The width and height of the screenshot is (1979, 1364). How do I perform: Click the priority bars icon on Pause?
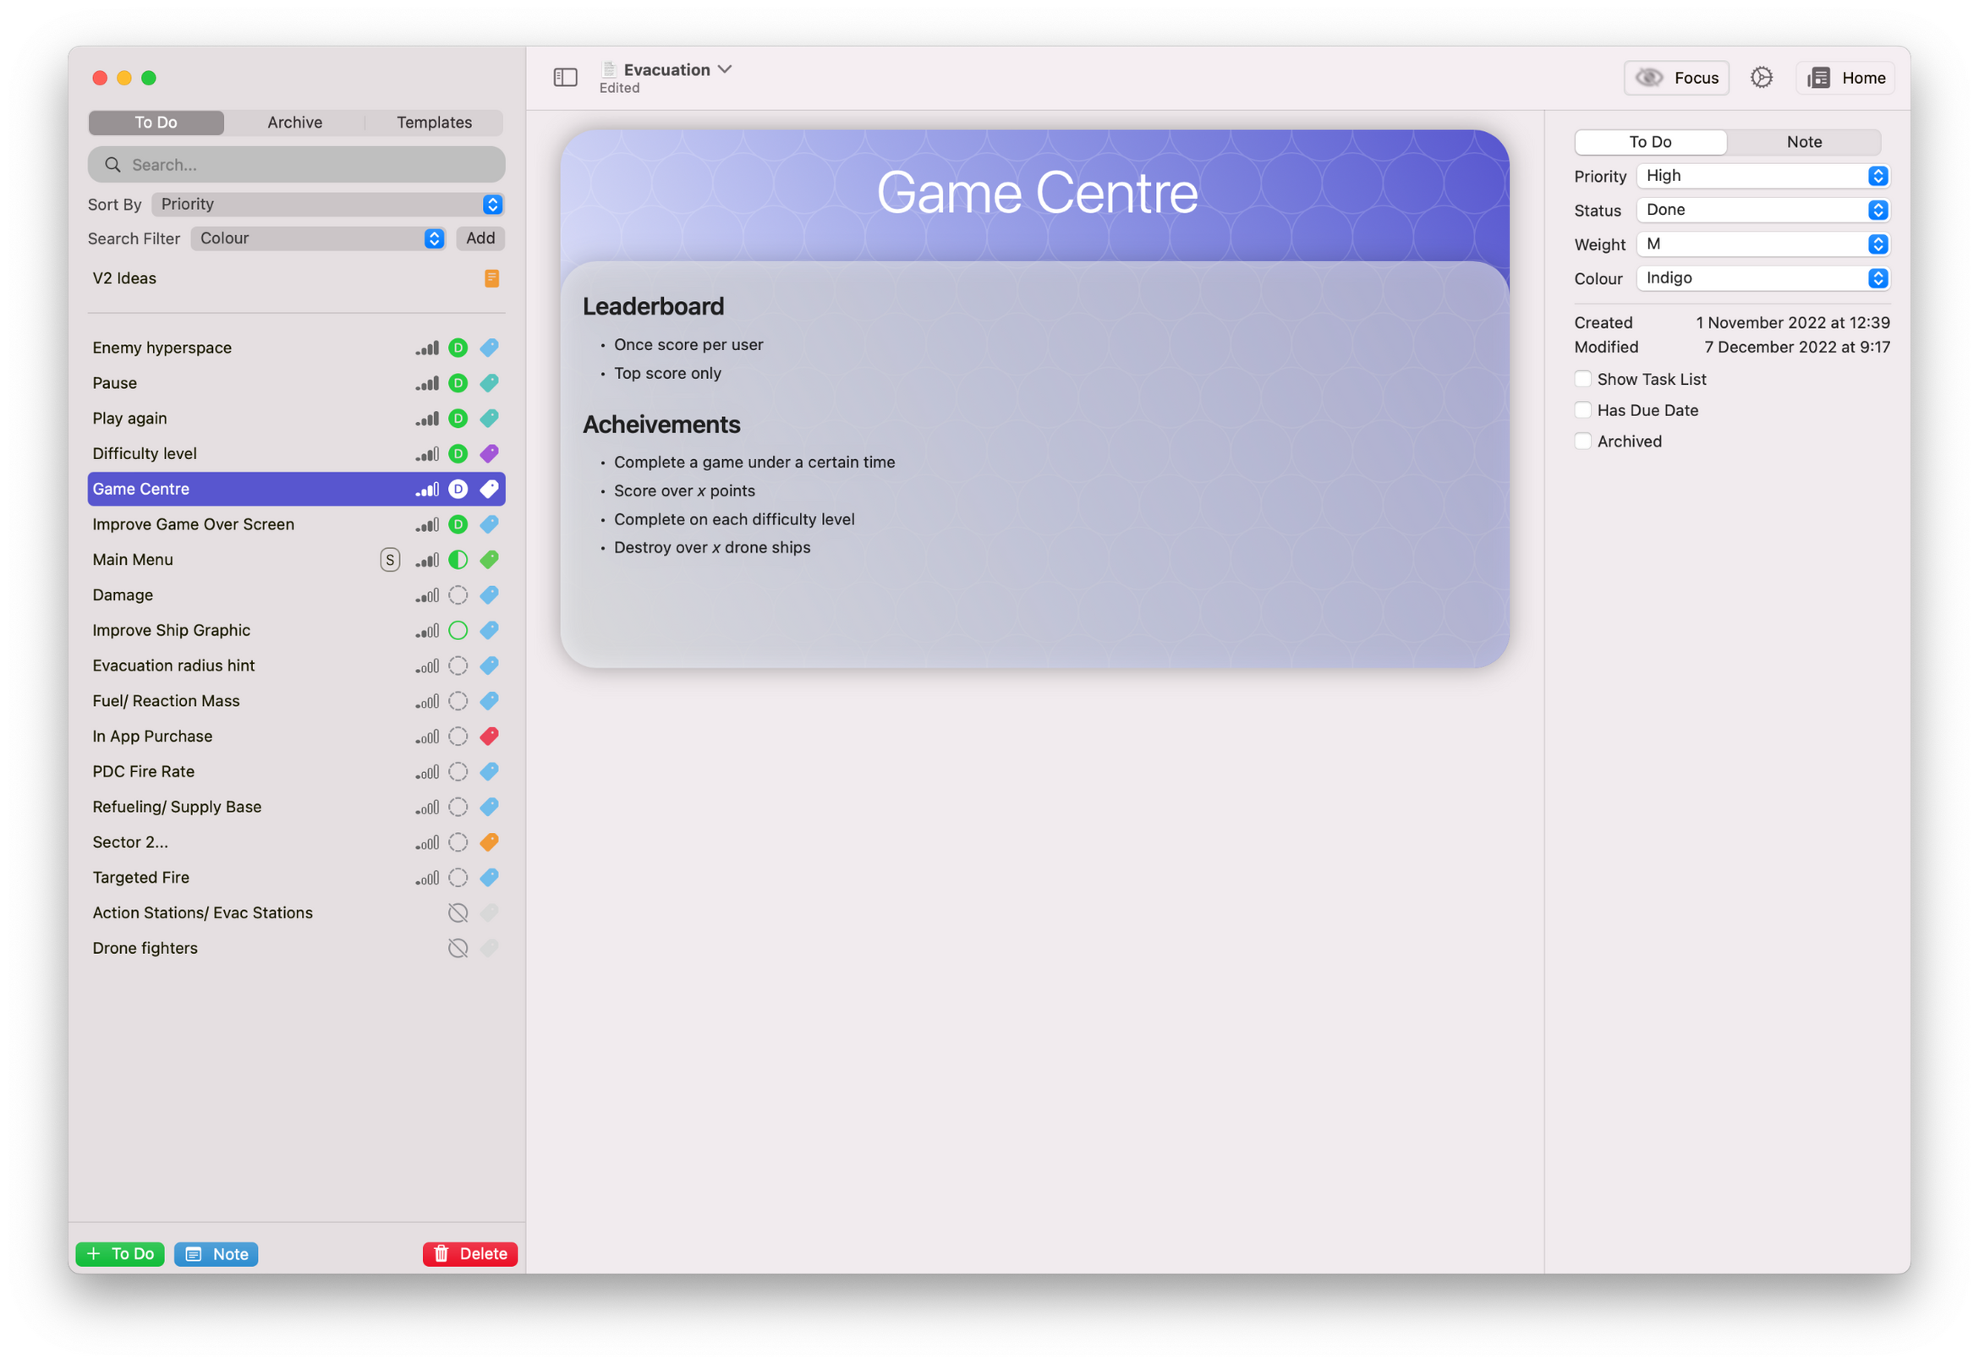pyautogui.click(x=427, y=384)
